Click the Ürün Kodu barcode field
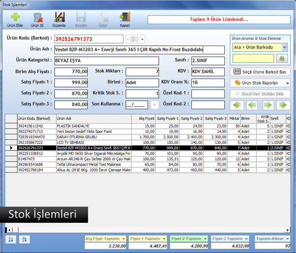Image resolution: width=296 pixels, height=253 pixels. point(89,39)
